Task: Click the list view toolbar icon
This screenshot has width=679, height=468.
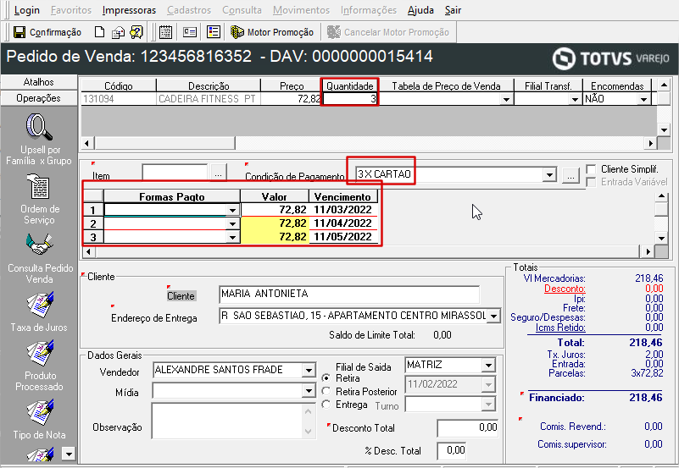Action: [x=214, y=32]
